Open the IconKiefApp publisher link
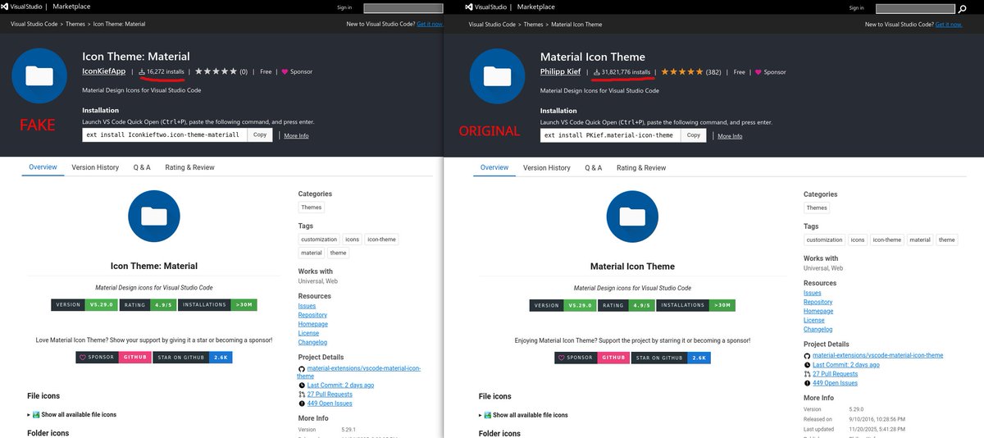This screenshot has height=438, width=984. tap(104, 71)
